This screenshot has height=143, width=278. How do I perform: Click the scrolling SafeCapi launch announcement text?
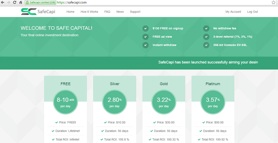coord(208,62)
